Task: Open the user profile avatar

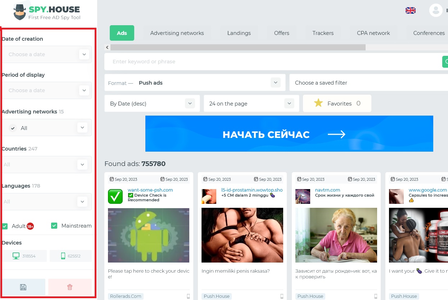Action: (436, 10)
